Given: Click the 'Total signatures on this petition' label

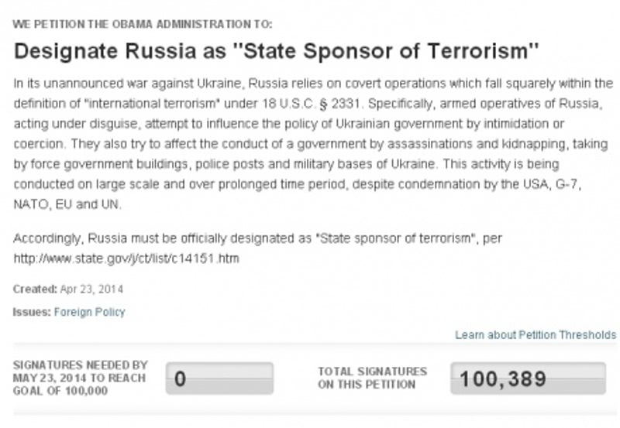Looking at the screenshot, I should pos(373,378).
